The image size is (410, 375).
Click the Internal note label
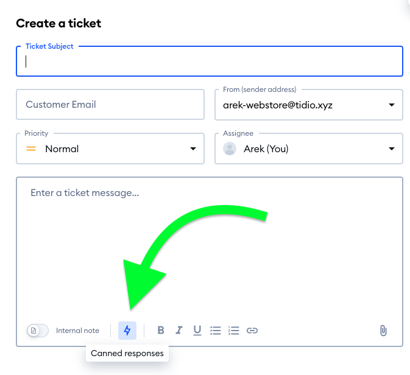click(77, 331)
